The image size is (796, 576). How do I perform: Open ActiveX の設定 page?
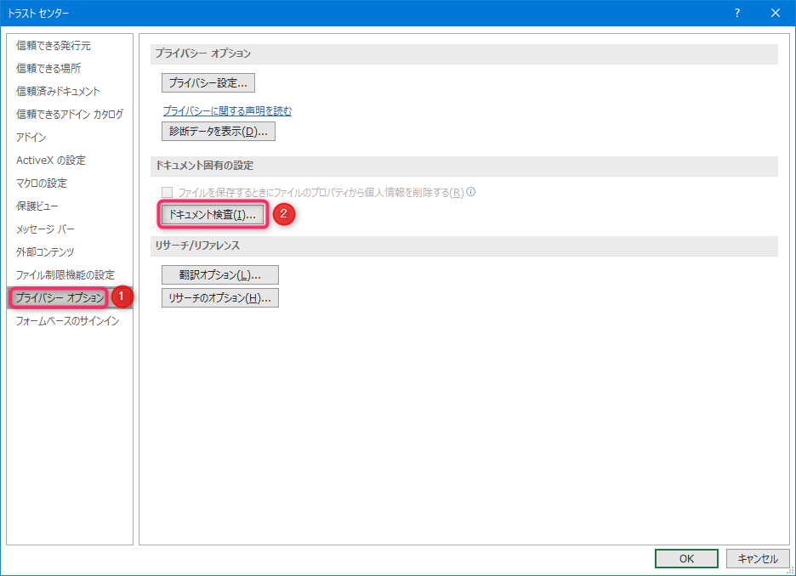coord(51,161)
